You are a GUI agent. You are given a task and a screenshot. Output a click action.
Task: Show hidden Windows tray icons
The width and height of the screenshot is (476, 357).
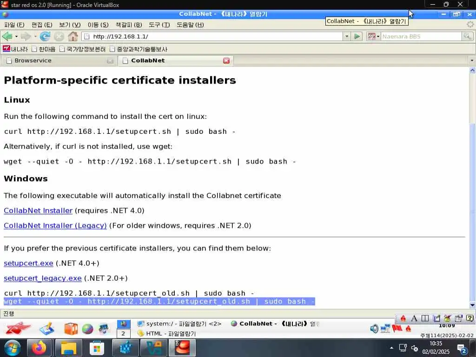tap(391, 348)
